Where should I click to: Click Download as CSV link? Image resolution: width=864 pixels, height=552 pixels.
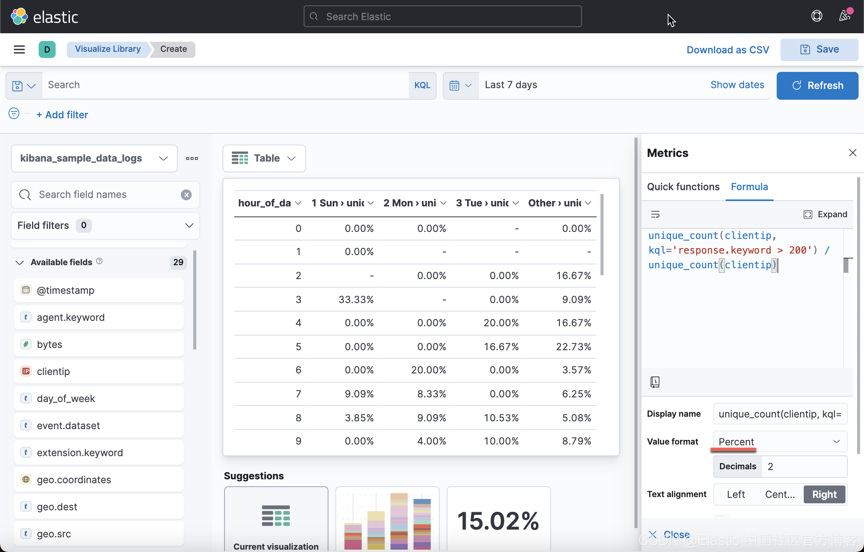728,50
